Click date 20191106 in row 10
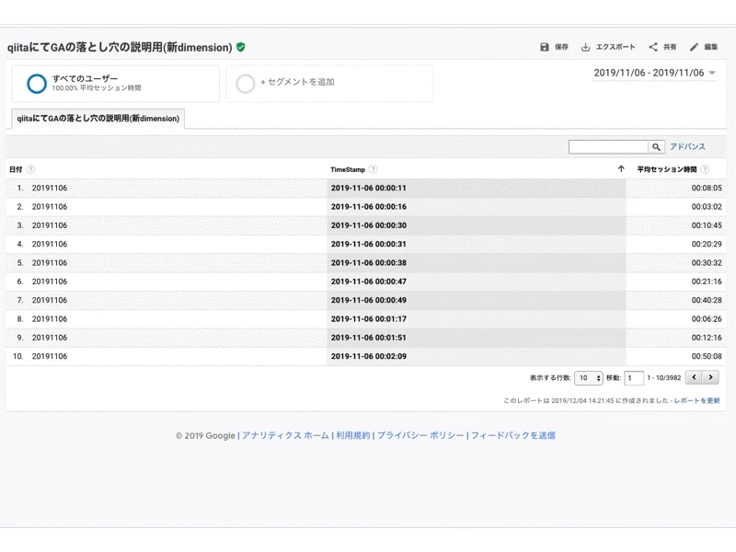The width and height of the screenshot is (736, 552). [x=50, y=356]
